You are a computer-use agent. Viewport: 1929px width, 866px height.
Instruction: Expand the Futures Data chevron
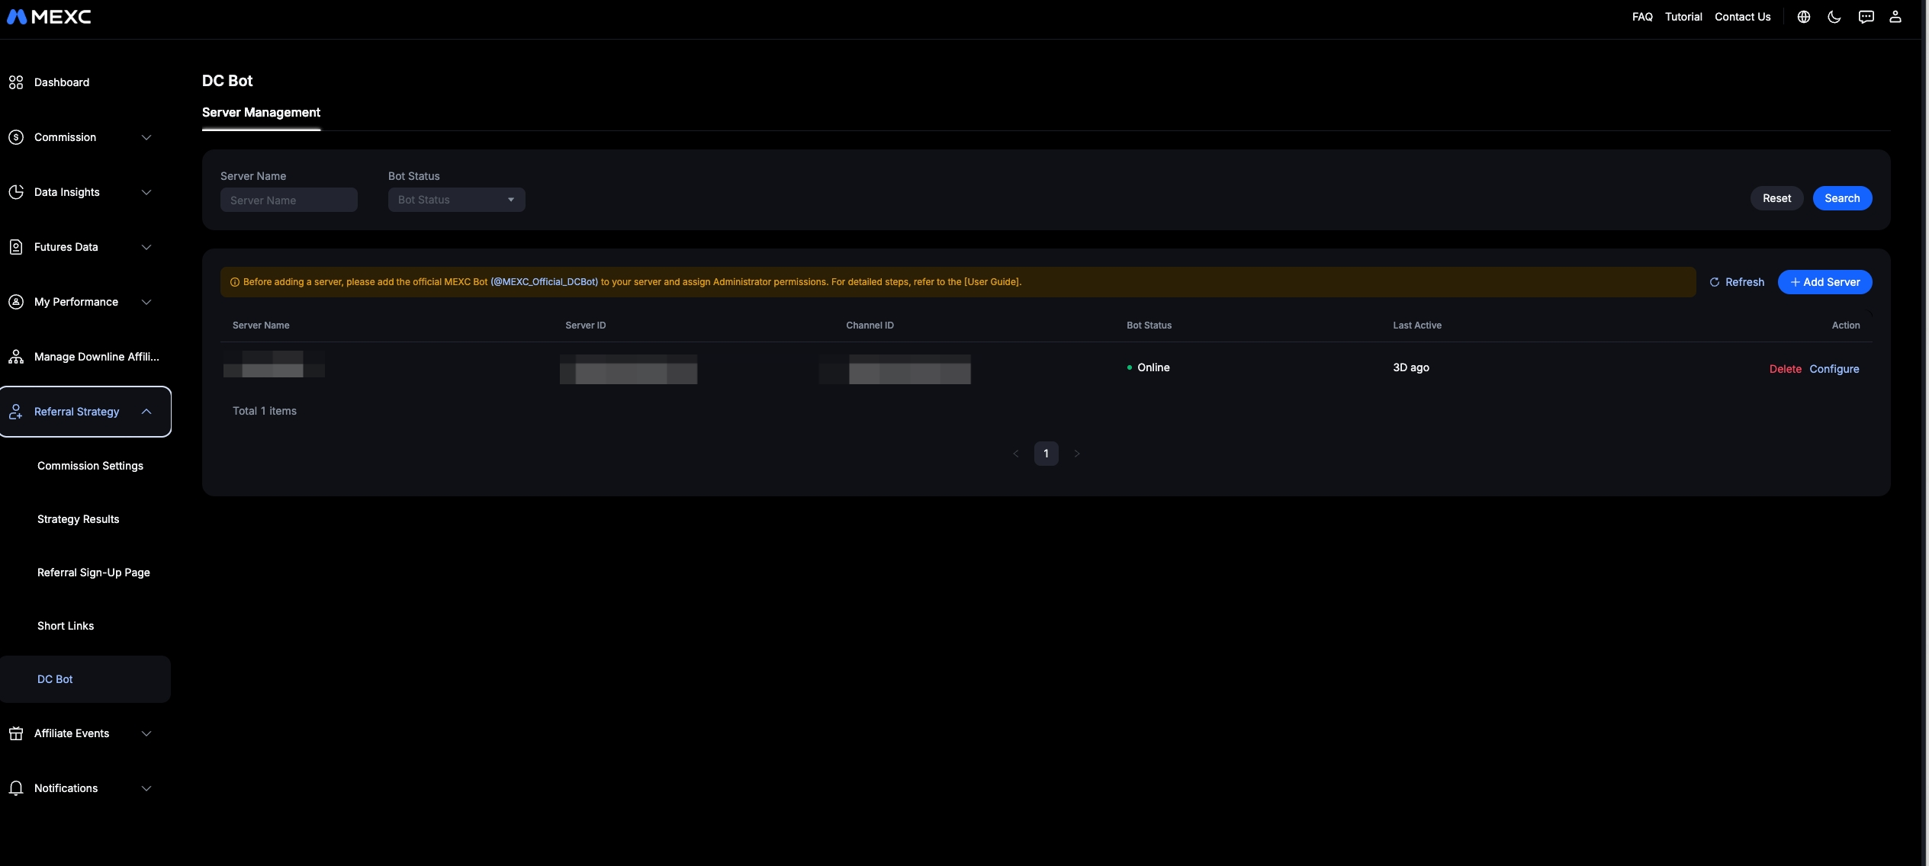point(146,247)
